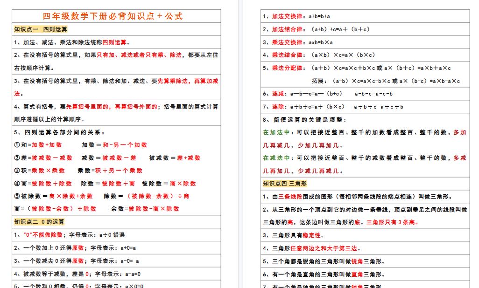Click the line '4、三角形任意两边之和大于第三边。'

311,248
